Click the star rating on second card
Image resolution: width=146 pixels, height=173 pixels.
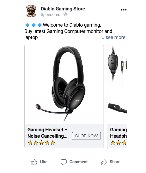pos(119,143)
